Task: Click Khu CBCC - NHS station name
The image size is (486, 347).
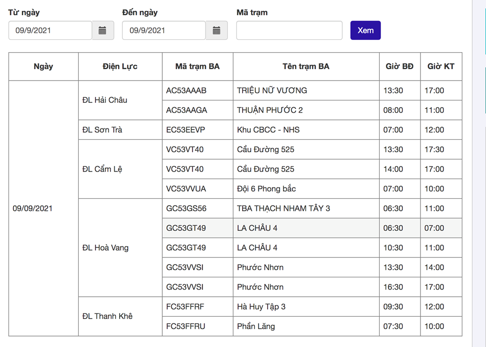Action: (x=268, y=130)
